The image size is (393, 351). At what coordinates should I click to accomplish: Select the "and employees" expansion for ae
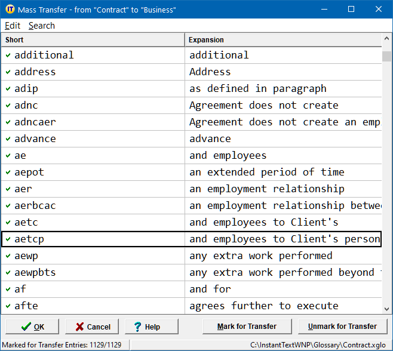click(228, 155)
